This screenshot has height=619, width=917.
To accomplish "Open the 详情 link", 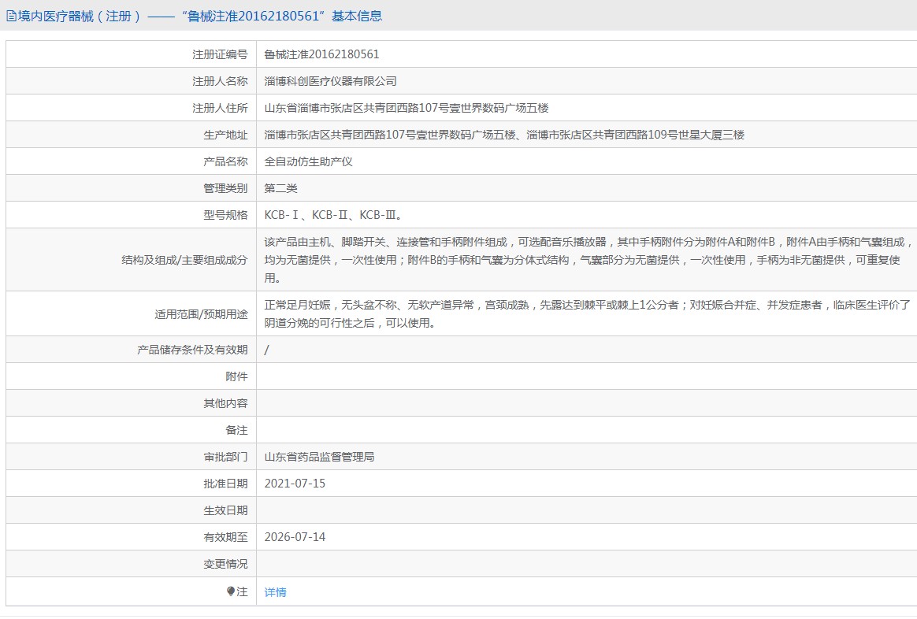I will [x=276, y=592].
